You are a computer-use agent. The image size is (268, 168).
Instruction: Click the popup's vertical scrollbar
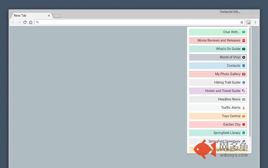pos(250,82)
